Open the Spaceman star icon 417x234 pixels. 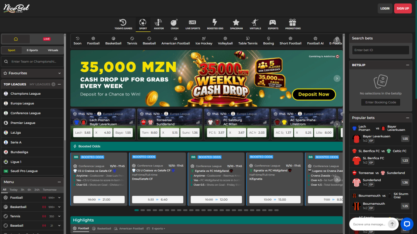(236, 24)
